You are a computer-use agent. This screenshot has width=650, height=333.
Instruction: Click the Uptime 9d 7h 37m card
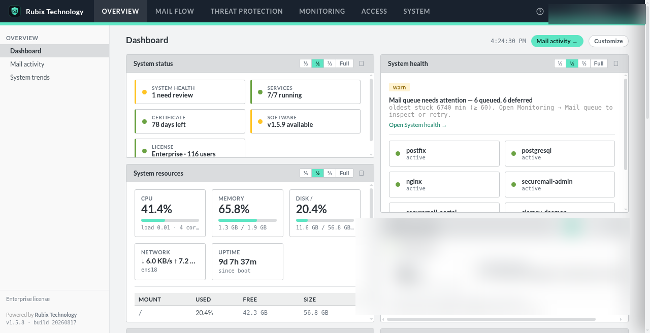(247, 261)
